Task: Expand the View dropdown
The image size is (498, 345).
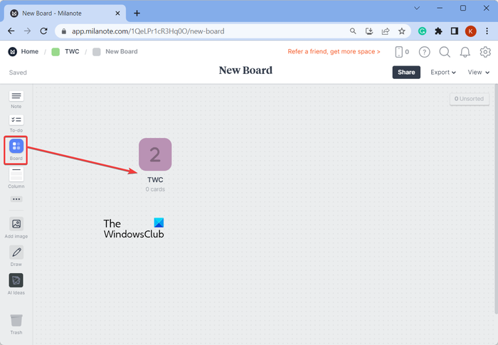Action: click(x=478, y=73)
